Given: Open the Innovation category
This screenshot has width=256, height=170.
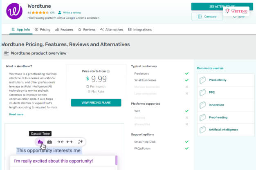Looking at the screenshot, I should click(226, 105).
